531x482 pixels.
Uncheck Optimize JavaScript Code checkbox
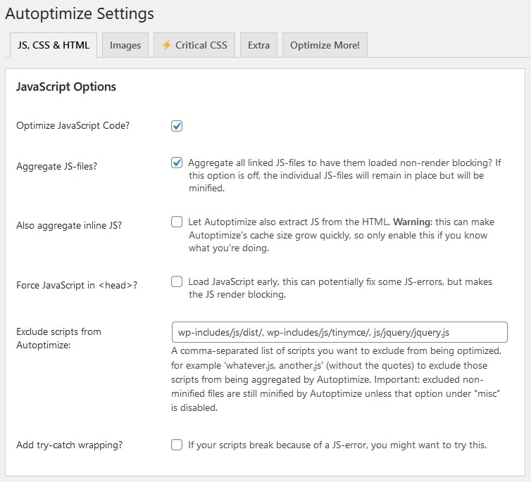click(x=177, y=126)
